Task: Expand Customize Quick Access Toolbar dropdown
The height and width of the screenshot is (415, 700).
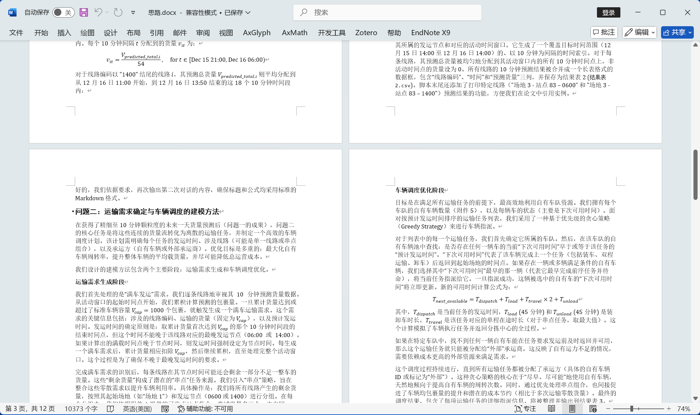Action: pyautogui.click(x=133, y=12)
